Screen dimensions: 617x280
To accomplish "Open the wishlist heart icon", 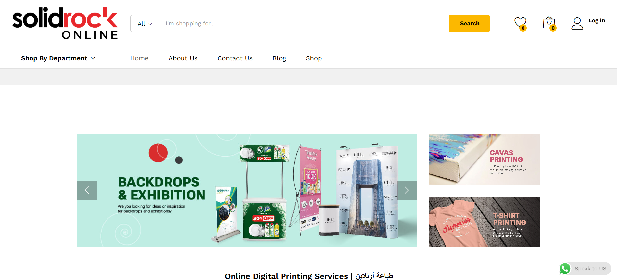I will point(520,23).
